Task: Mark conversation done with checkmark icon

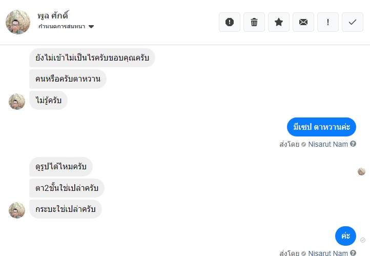Action: (x=353, y=22)
